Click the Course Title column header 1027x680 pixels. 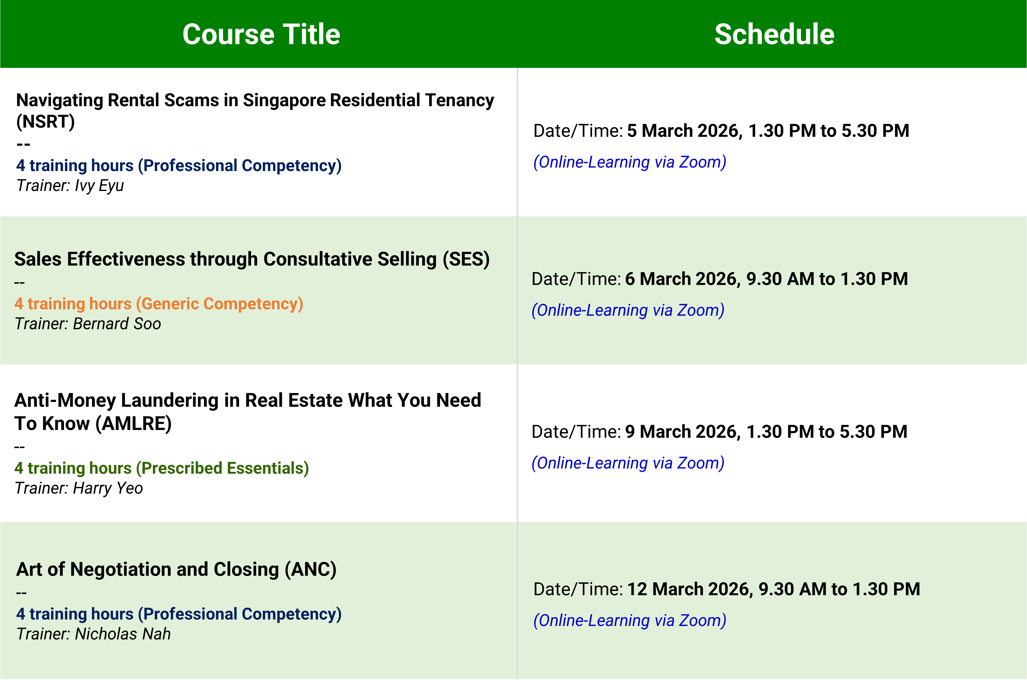261,34
